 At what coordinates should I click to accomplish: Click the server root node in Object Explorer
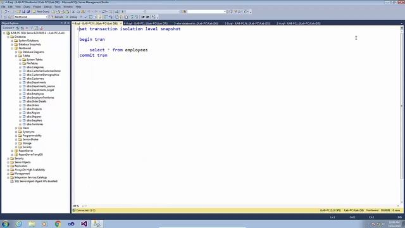click(x=37, y=33)
